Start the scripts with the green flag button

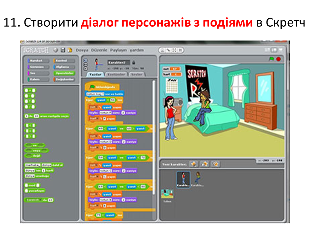[272, 59]
